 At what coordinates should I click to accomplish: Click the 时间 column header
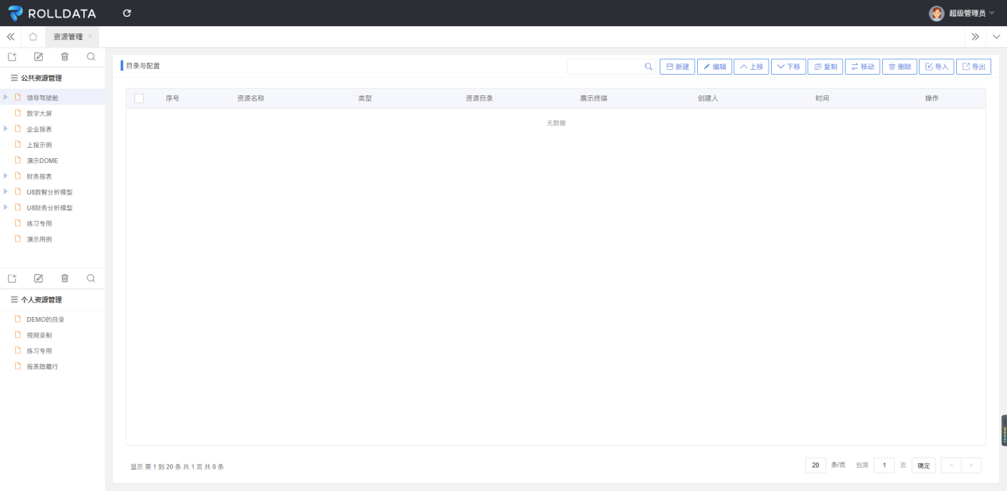pos(822,99)
